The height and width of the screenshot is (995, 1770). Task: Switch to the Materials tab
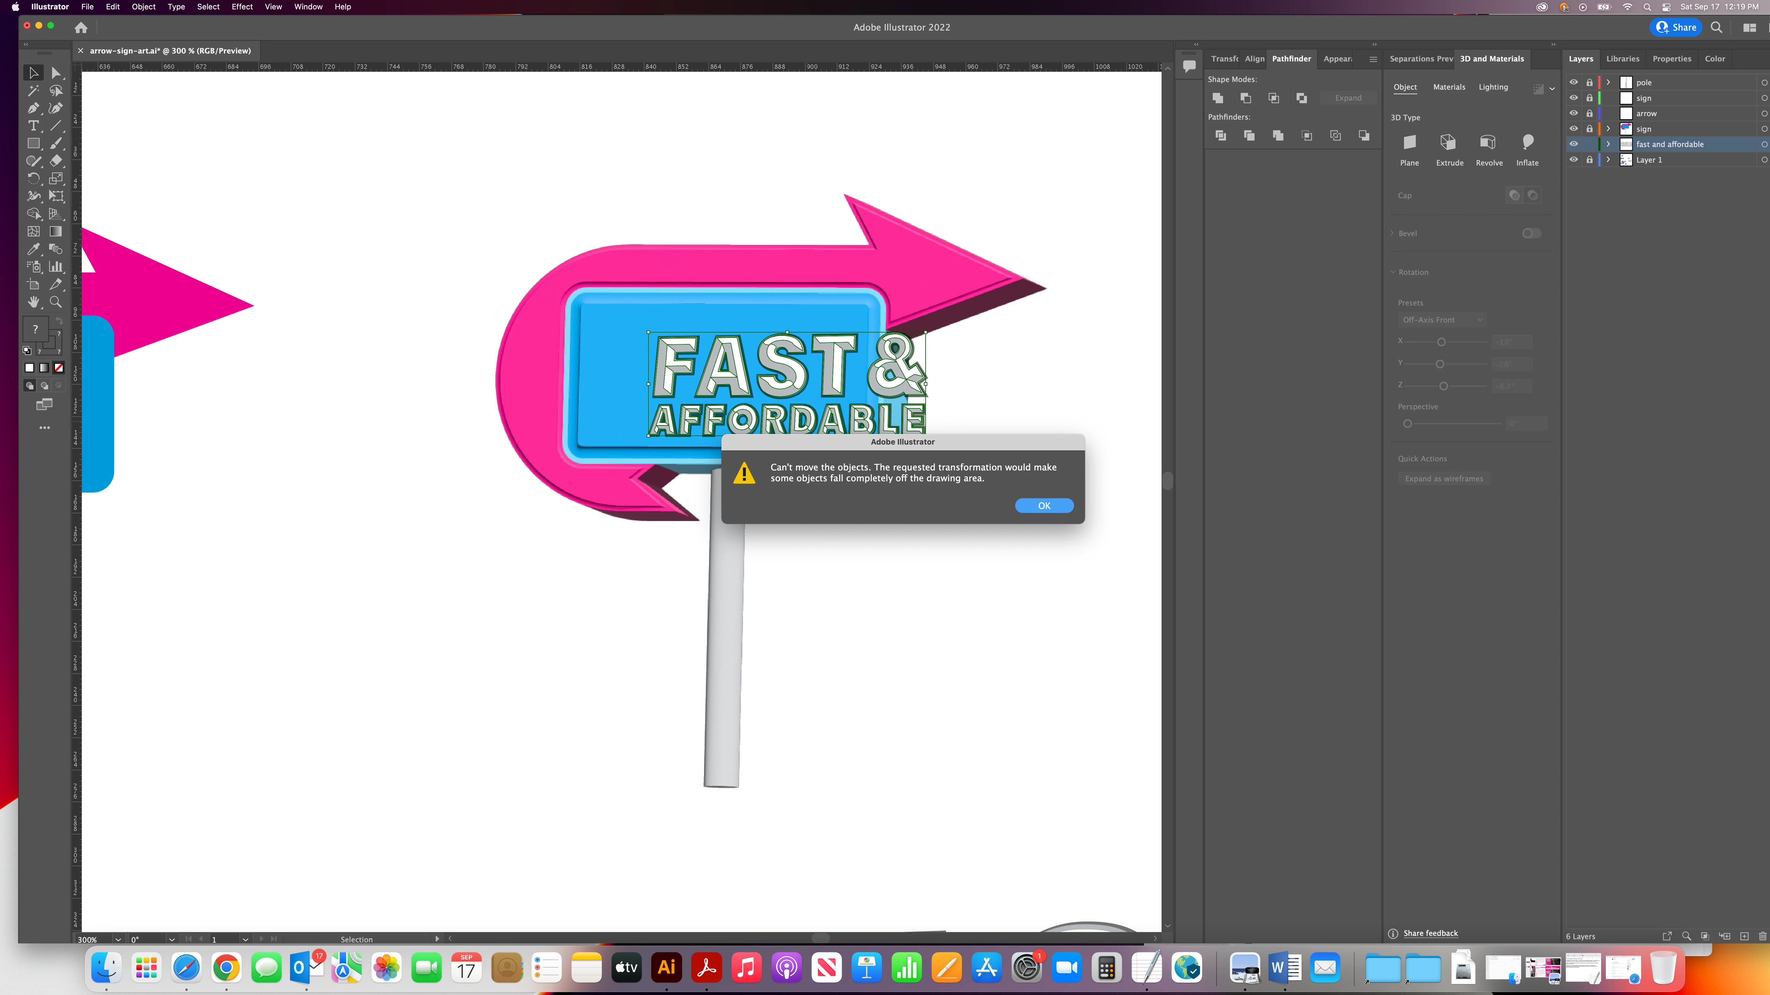tap(1448, 87)
